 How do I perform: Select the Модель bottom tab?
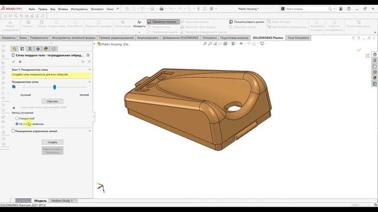point(40,200)
